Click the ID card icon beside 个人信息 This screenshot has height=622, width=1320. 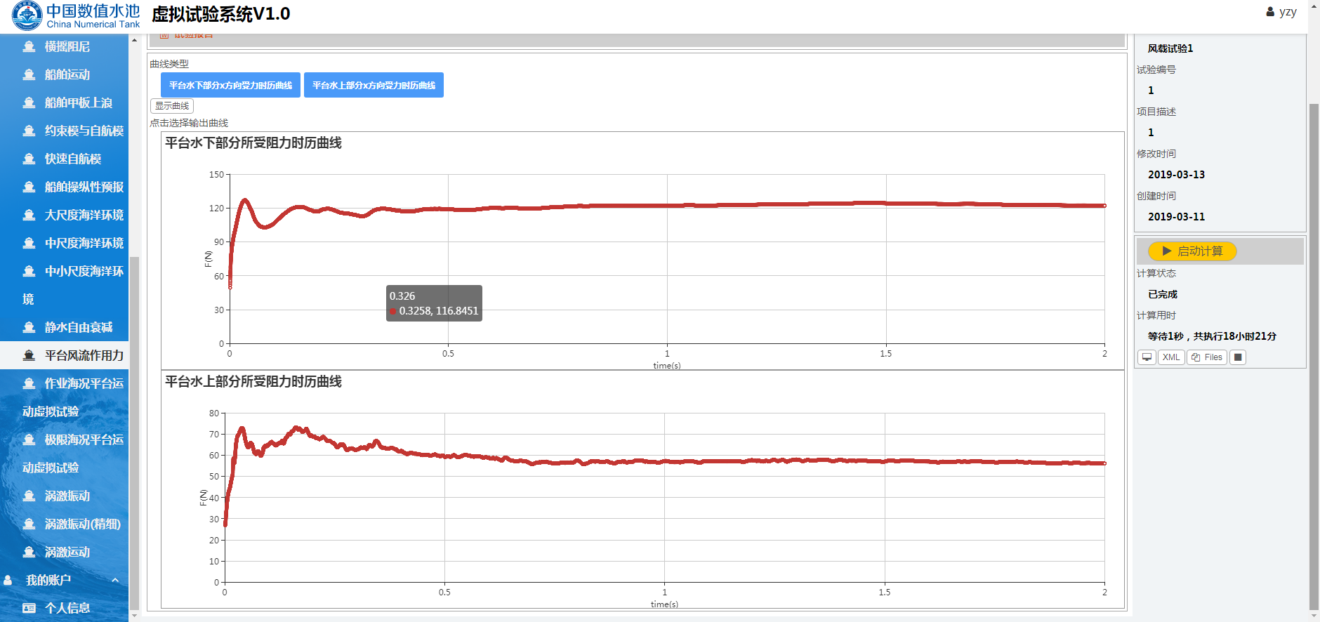tap(29, 608)
